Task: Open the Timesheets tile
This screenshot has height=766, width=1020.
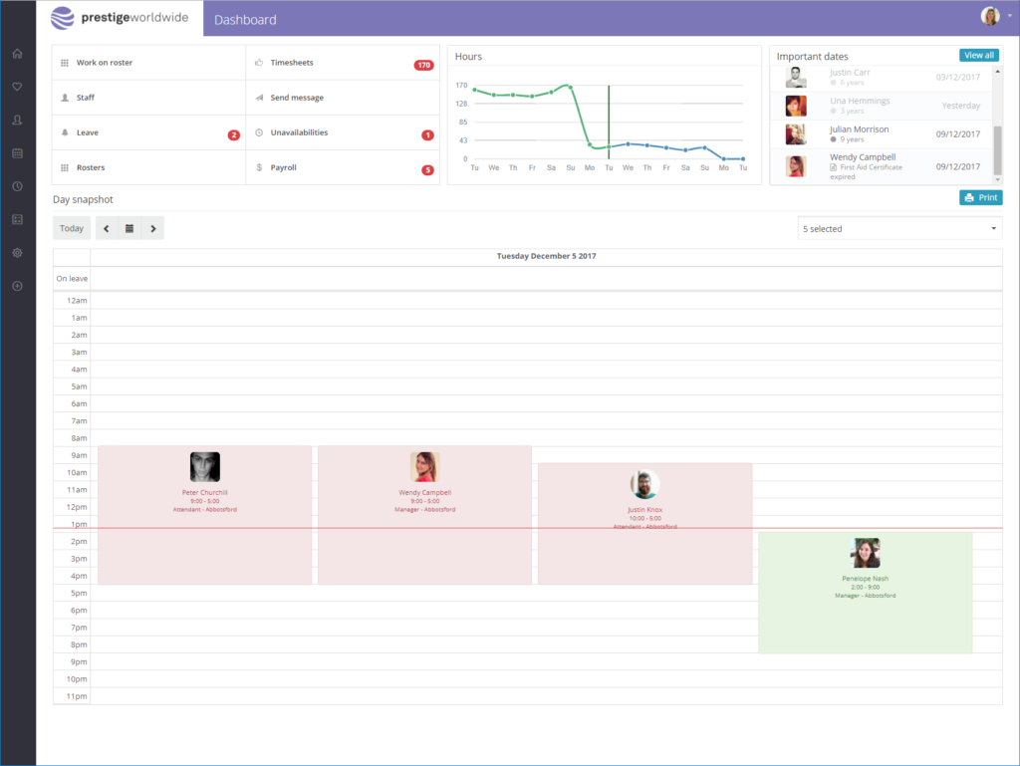Action: pyautogui.click(x=343, y=63)
